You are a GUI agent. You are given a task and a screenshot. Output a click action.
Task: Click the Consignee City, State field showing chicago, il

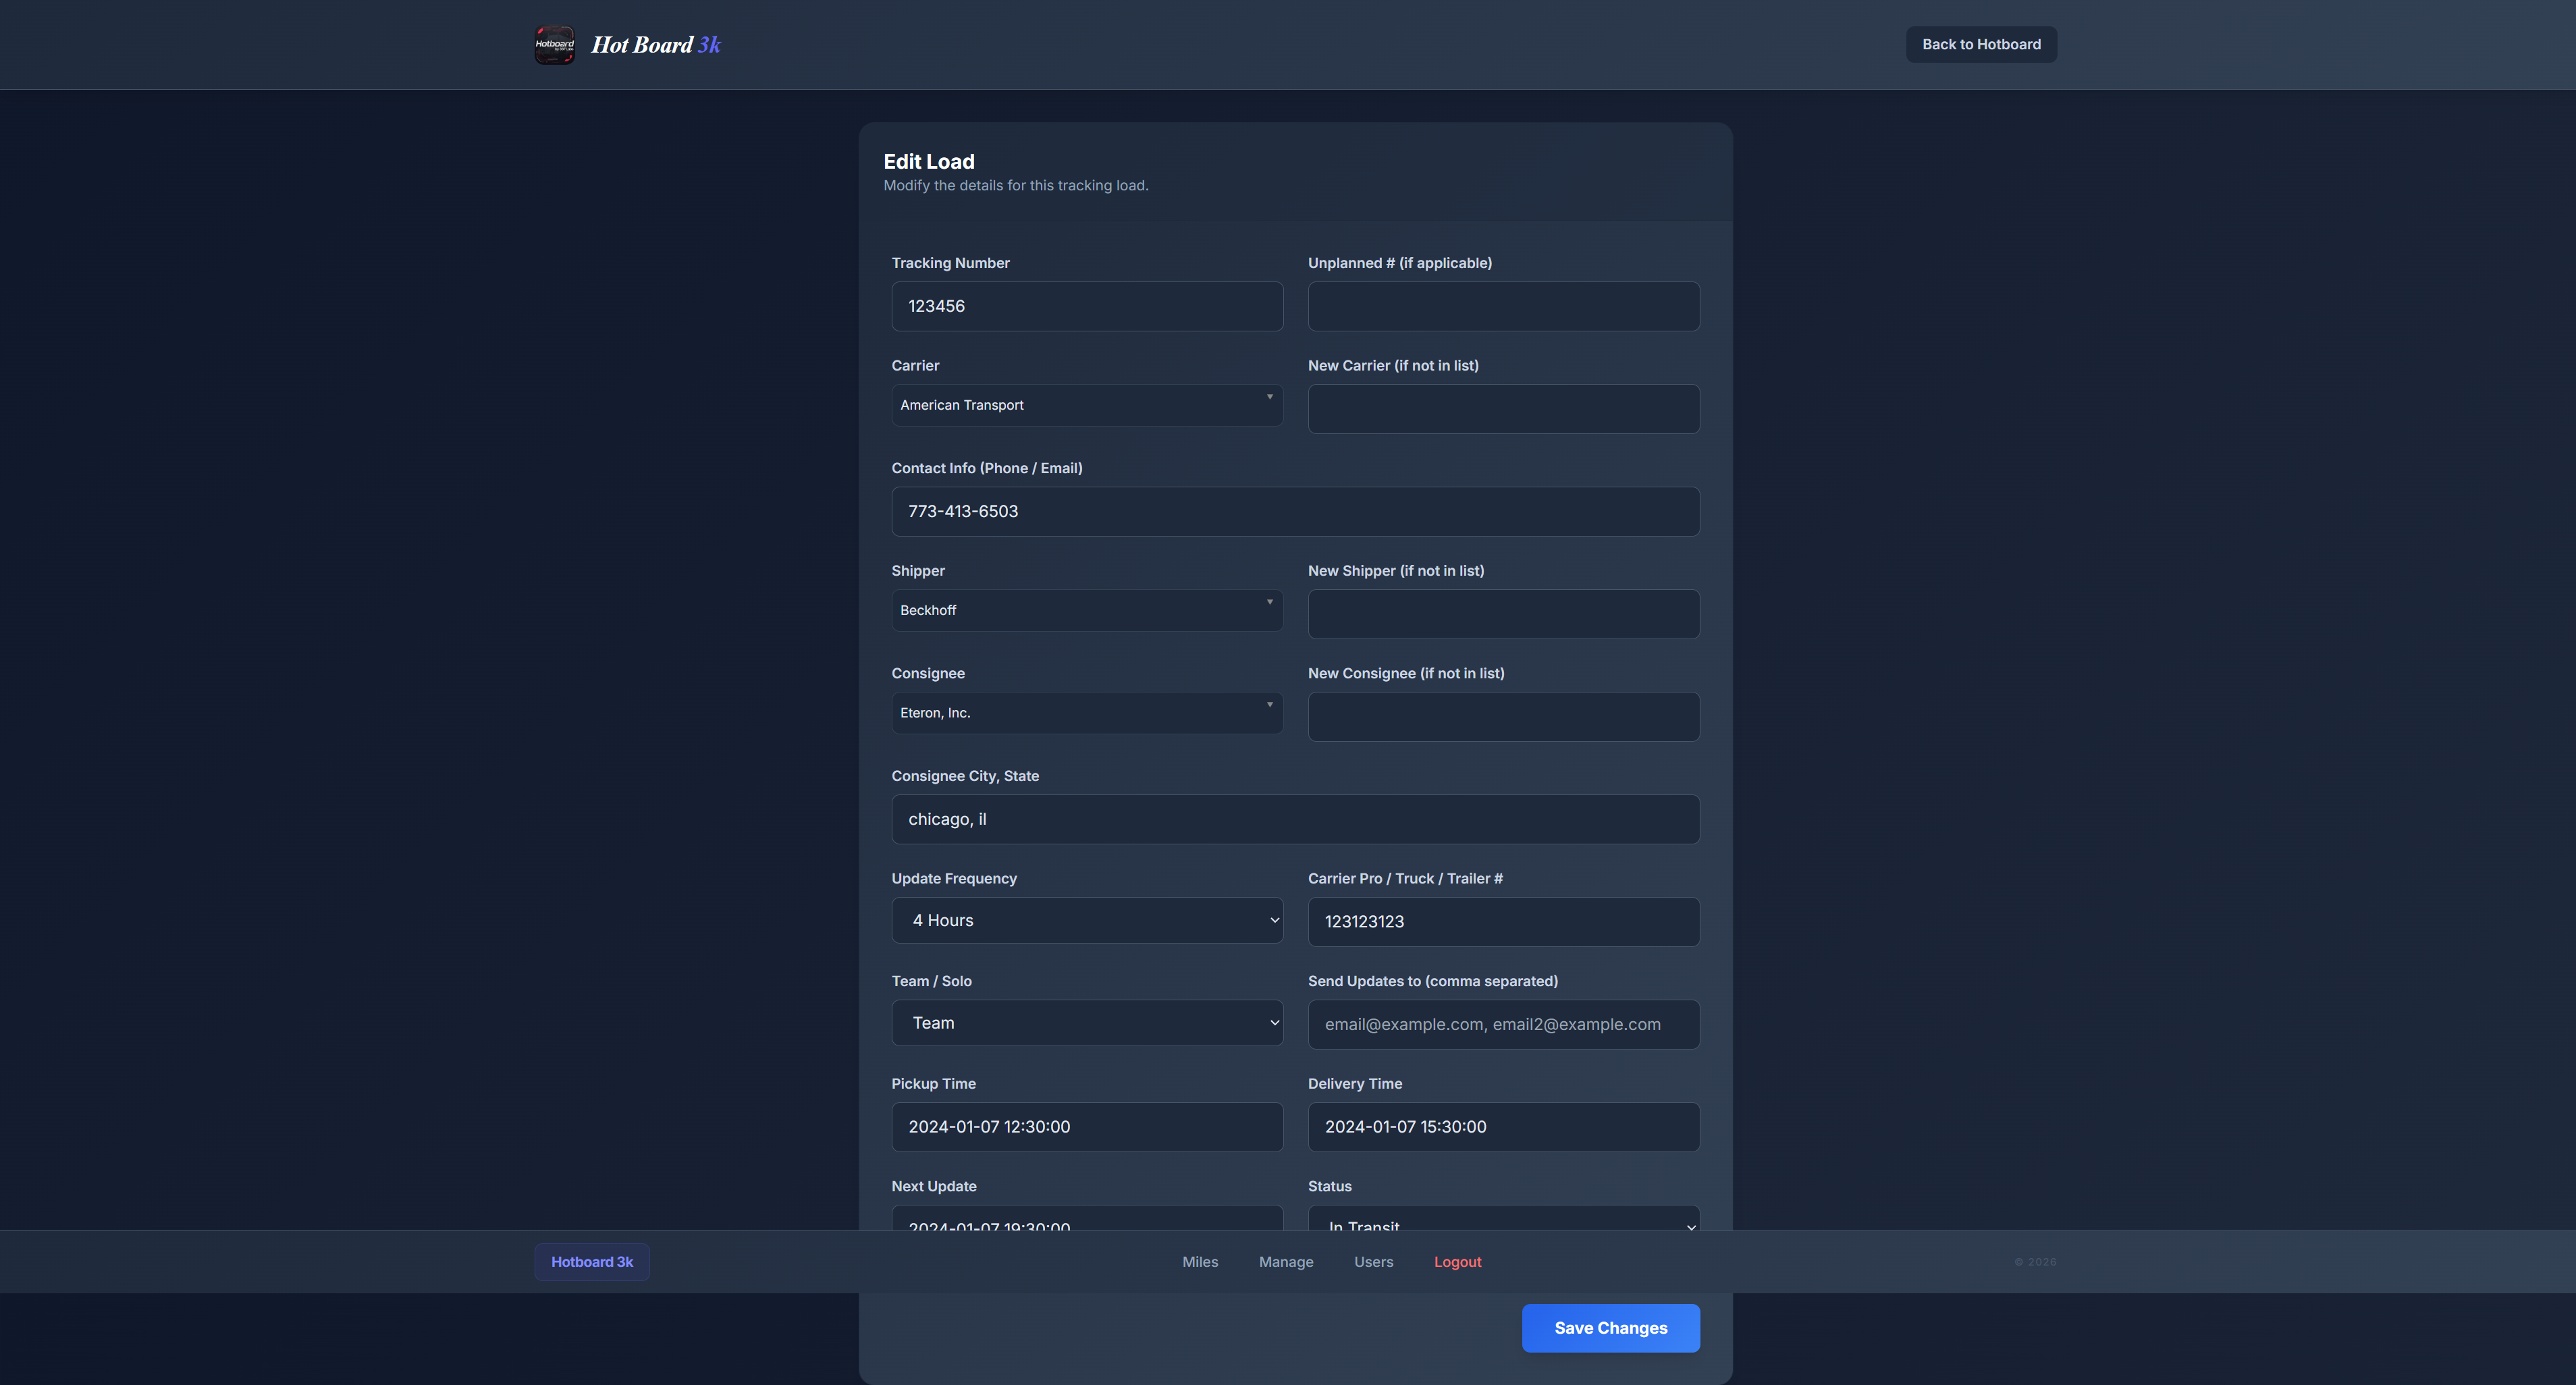tap(1295, 818)
